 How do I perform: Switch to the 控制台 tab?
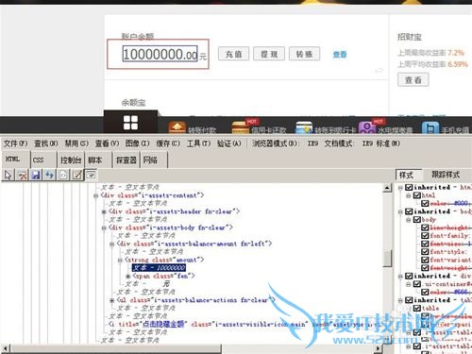click(71, 160)
